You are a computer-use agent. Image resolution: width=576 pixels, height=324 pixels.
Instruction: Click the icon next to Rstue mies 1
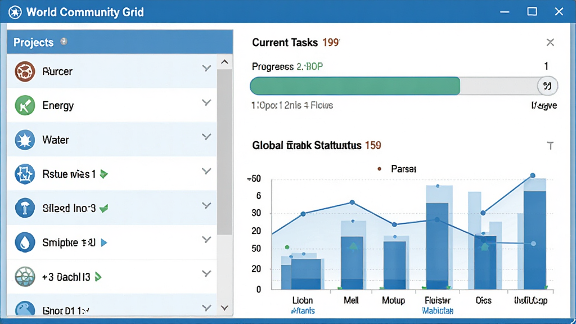point(25,174)
